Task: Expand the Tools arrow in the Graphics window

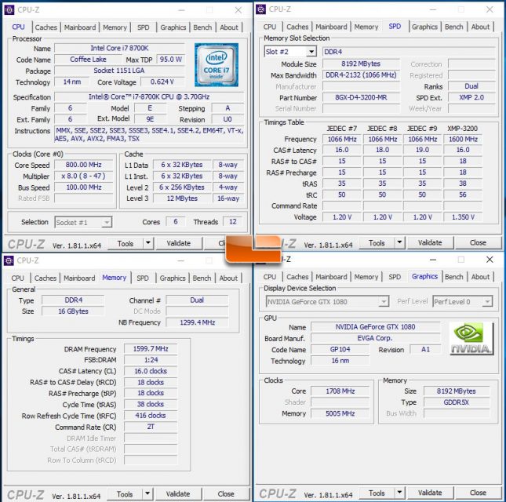Action: click(x=399, y=493)
